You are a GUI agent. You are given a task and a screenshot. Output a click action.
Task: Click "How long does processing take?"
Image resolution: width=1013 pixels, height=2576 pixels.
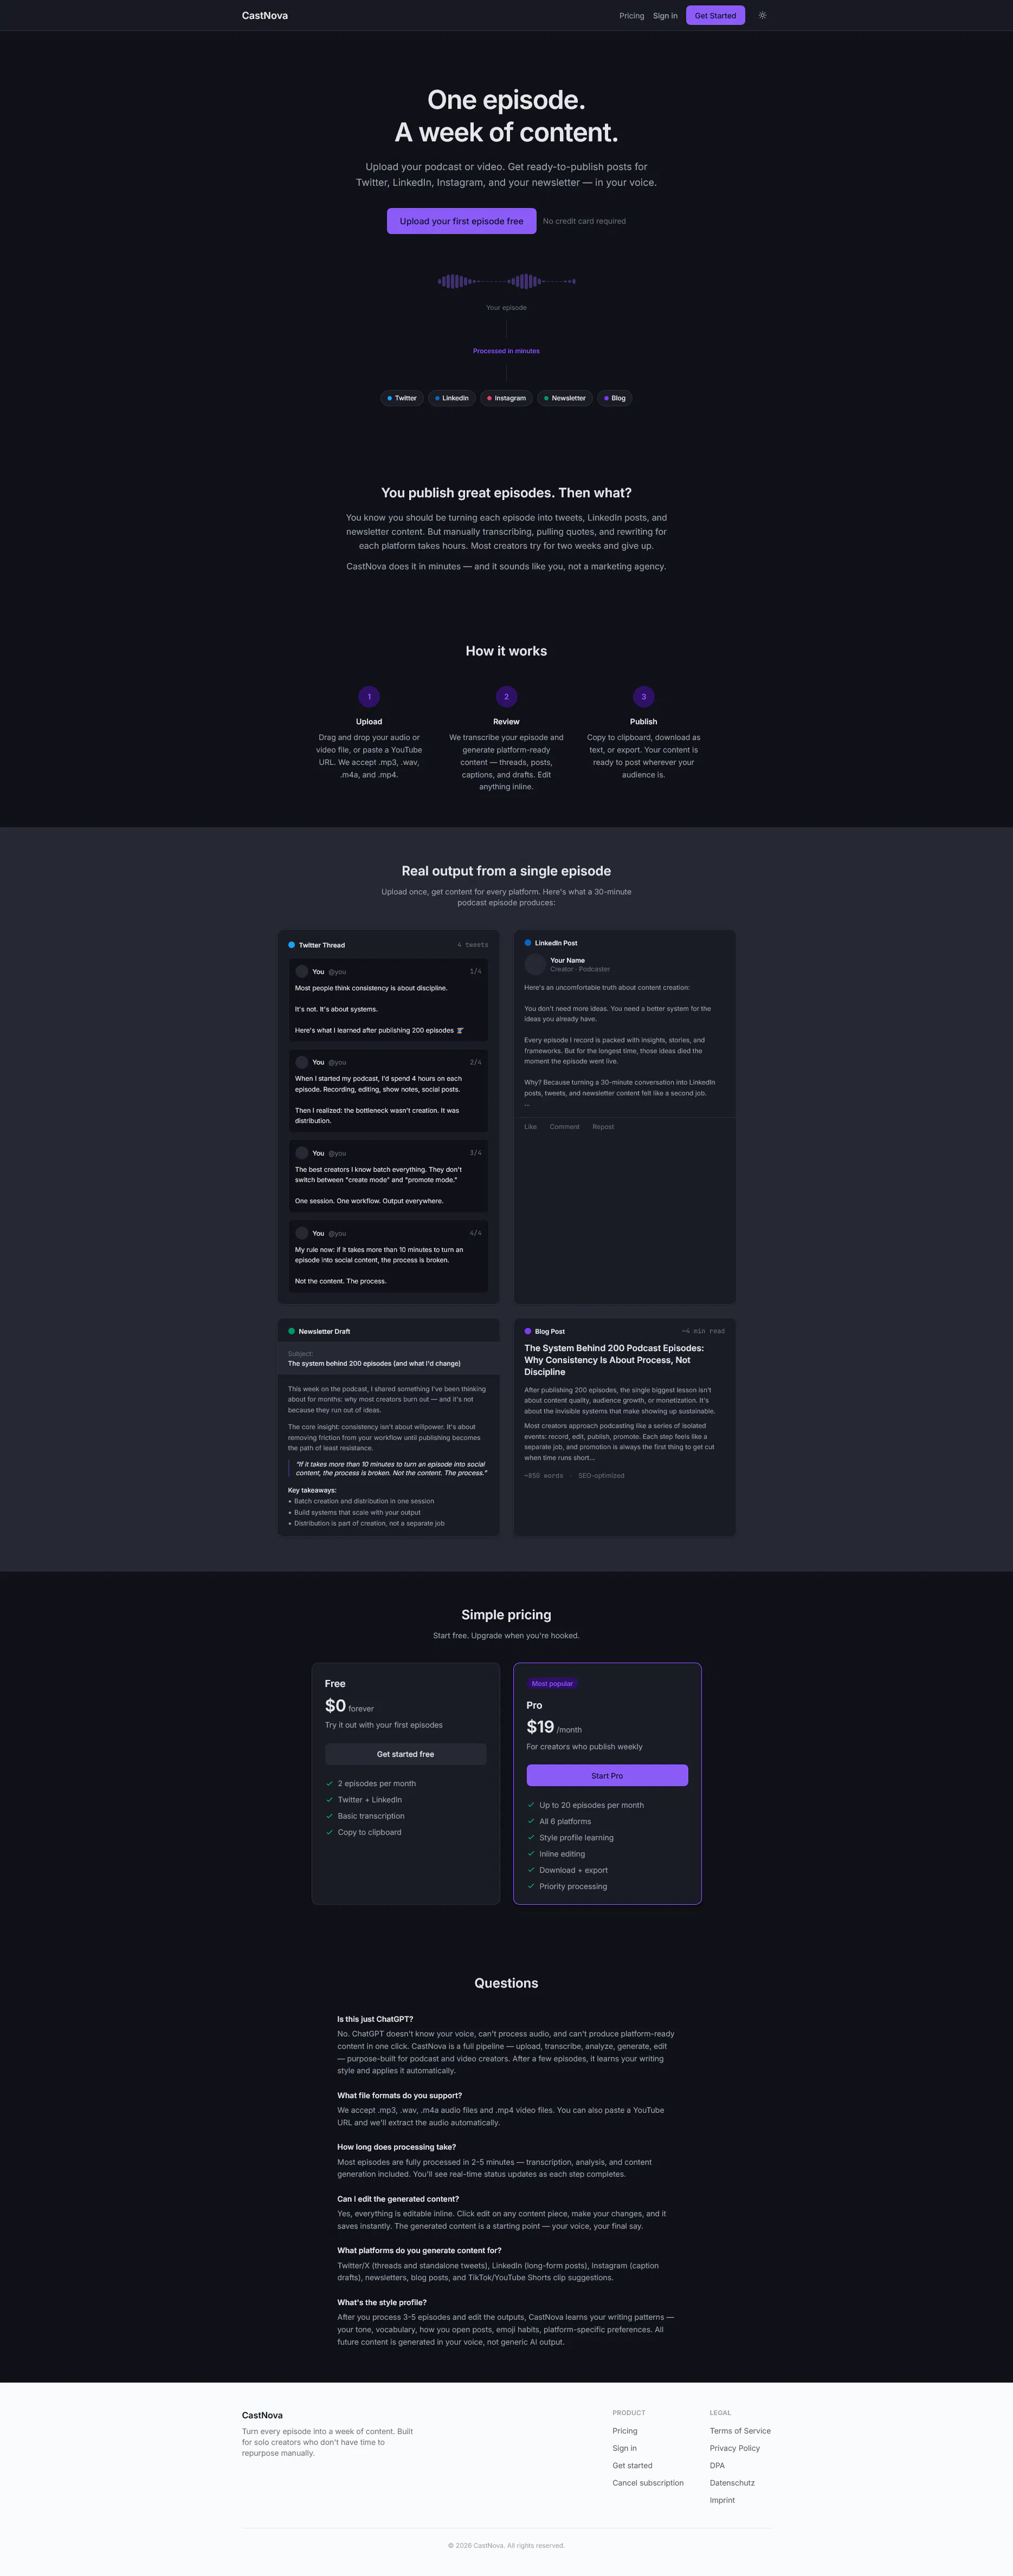pyautogui.click(x=397, y=2147)
